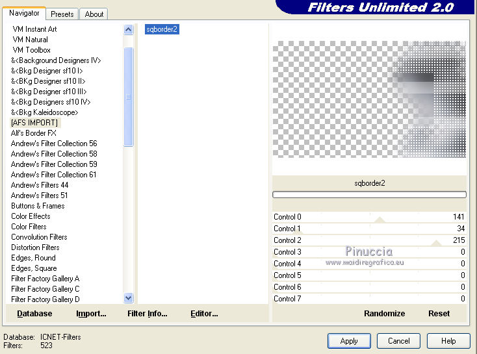Select Filter Factory Gallery A
This screenshot has height=354, width=477.
pyautogui.click(x=45, y=279)
